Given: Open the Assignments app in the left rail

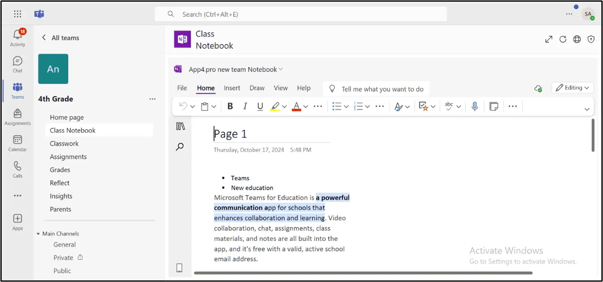Looking at the screenshot, I should [17, 117].
